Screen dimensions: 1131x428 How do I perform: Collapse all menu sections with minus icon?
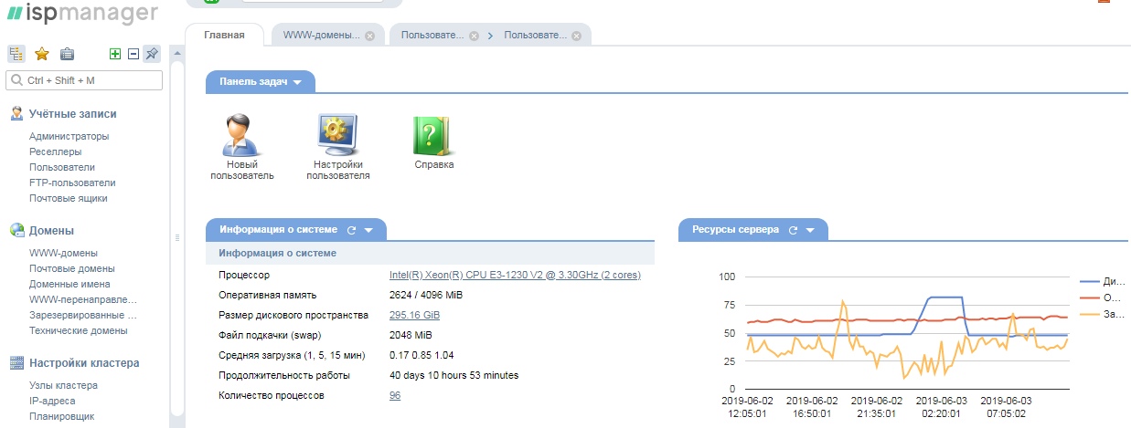point(133,54)
